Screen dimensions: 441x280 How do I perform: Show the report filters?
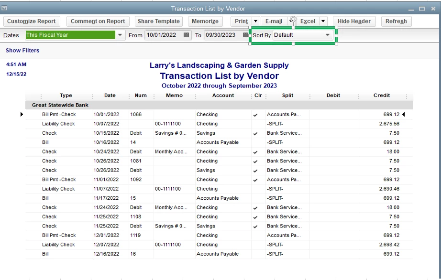22,50
